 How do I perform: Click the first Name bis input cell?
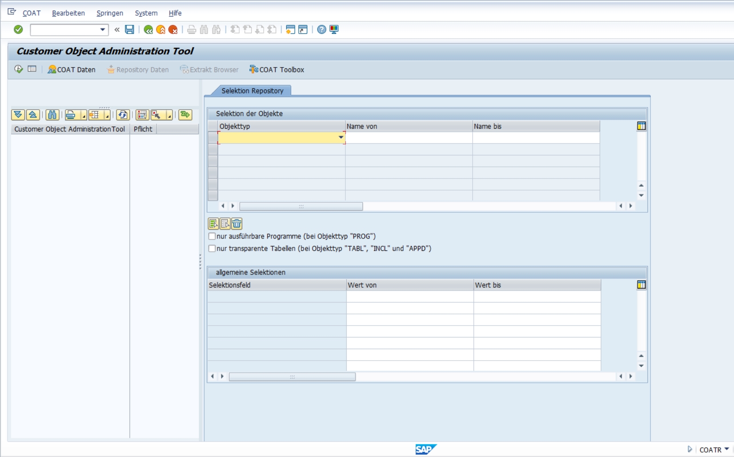536,138
